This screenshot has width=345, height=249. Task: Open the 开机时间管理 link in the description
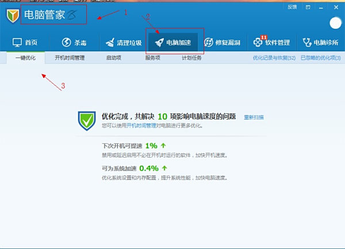(141, 125)
